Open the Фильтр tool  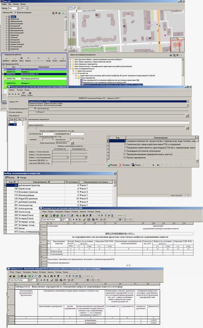tap(28, 58)
